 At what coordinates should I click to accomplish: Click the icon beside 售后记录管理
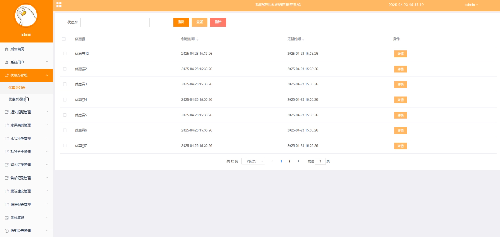tap(7, 178)
